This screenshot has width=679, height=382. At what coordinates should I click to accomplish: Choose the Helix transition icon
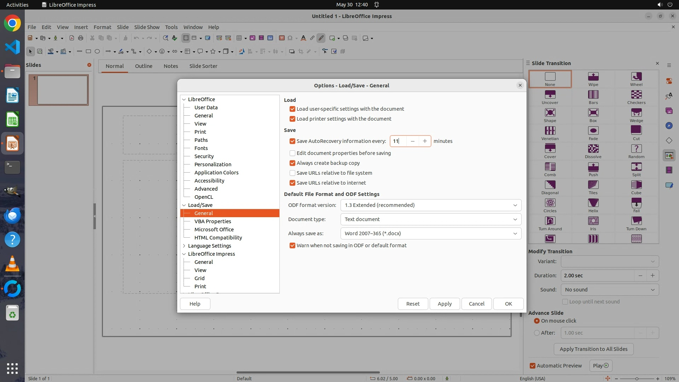tap(593, 203)
